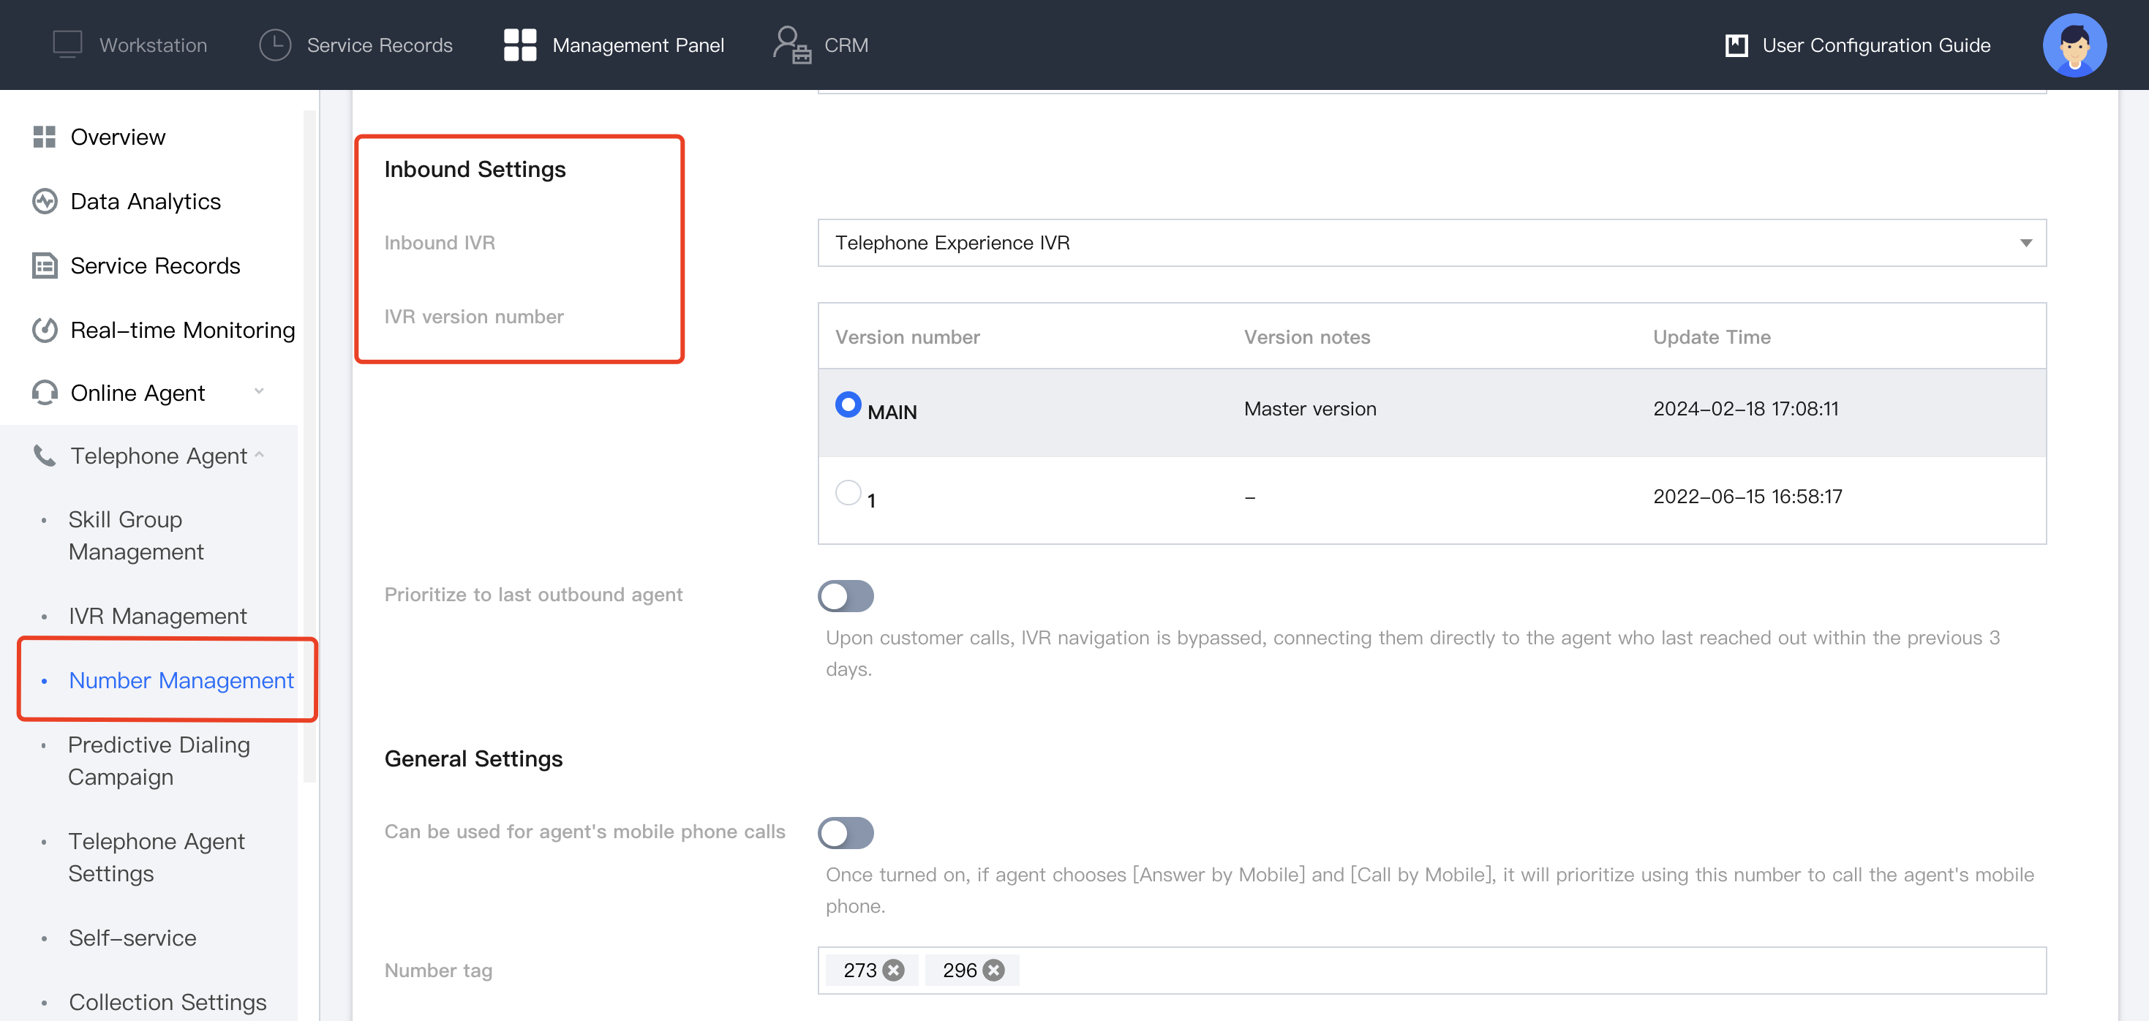
Task: Click the Workstation monitor icon
Action: (x=67, y=44)
